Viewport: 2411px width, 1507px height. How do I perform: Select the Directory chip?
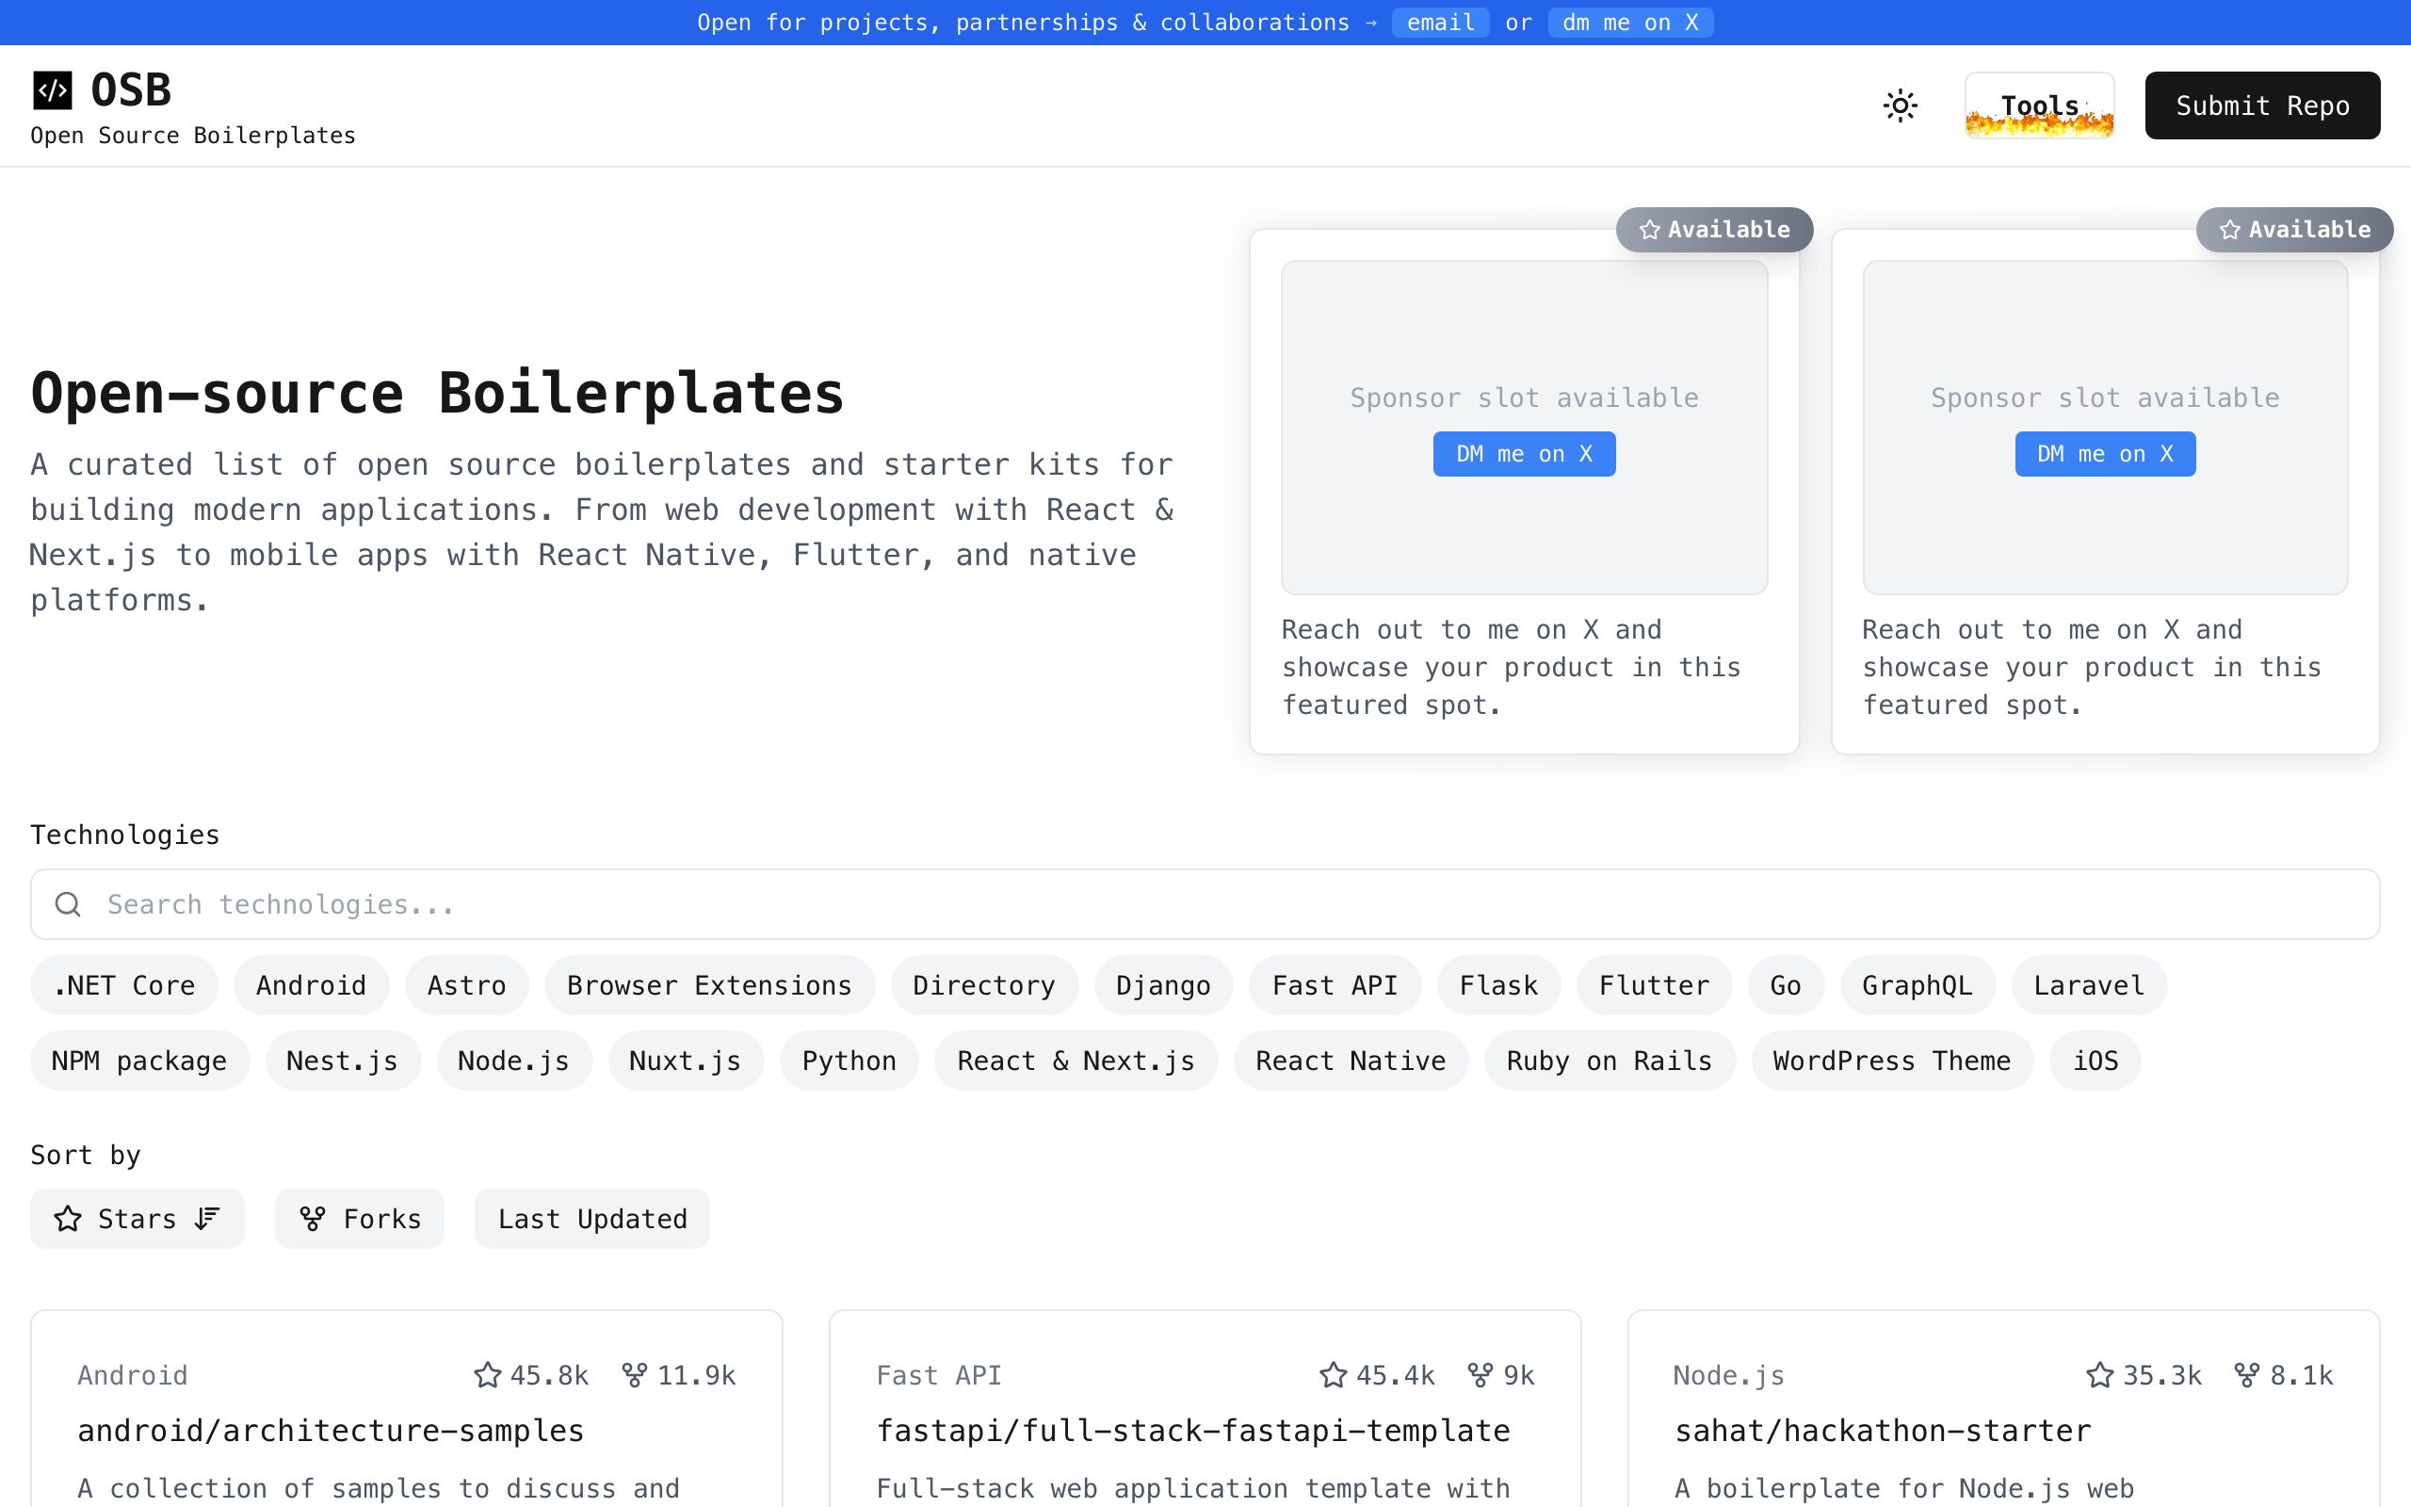[984, 986]
